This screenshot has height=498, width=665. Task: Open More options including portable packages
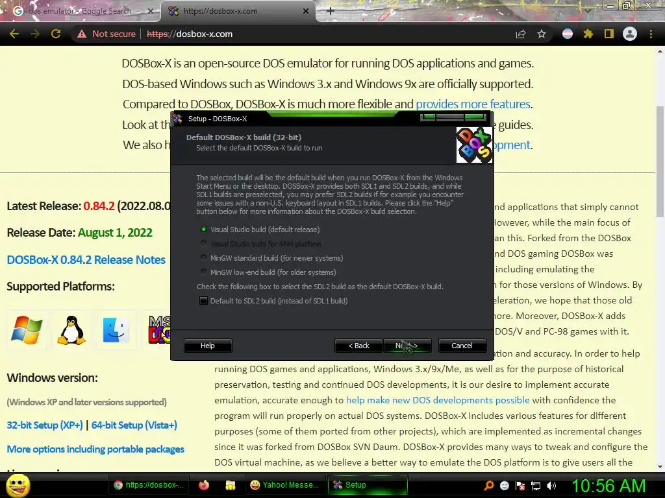[95, 449]
